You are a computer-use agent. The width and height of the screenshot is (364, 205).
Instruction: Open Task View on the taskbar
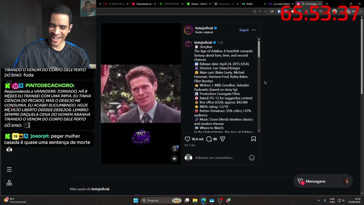click(x=187, y=200)
